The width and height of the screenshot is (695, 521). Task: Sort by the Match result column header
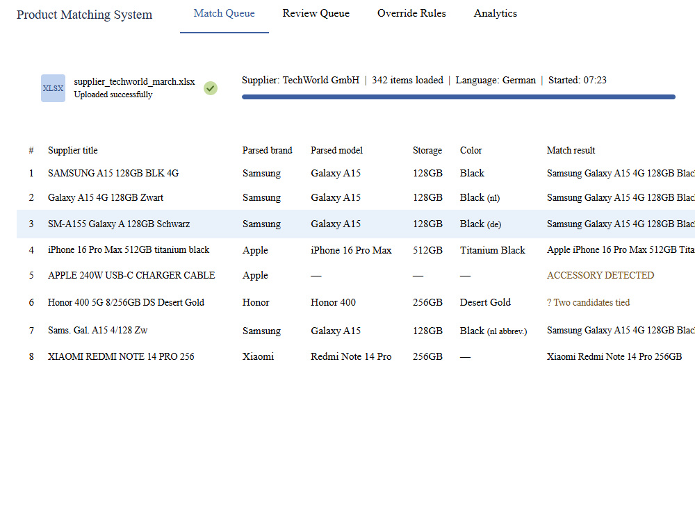click(571, 150)
